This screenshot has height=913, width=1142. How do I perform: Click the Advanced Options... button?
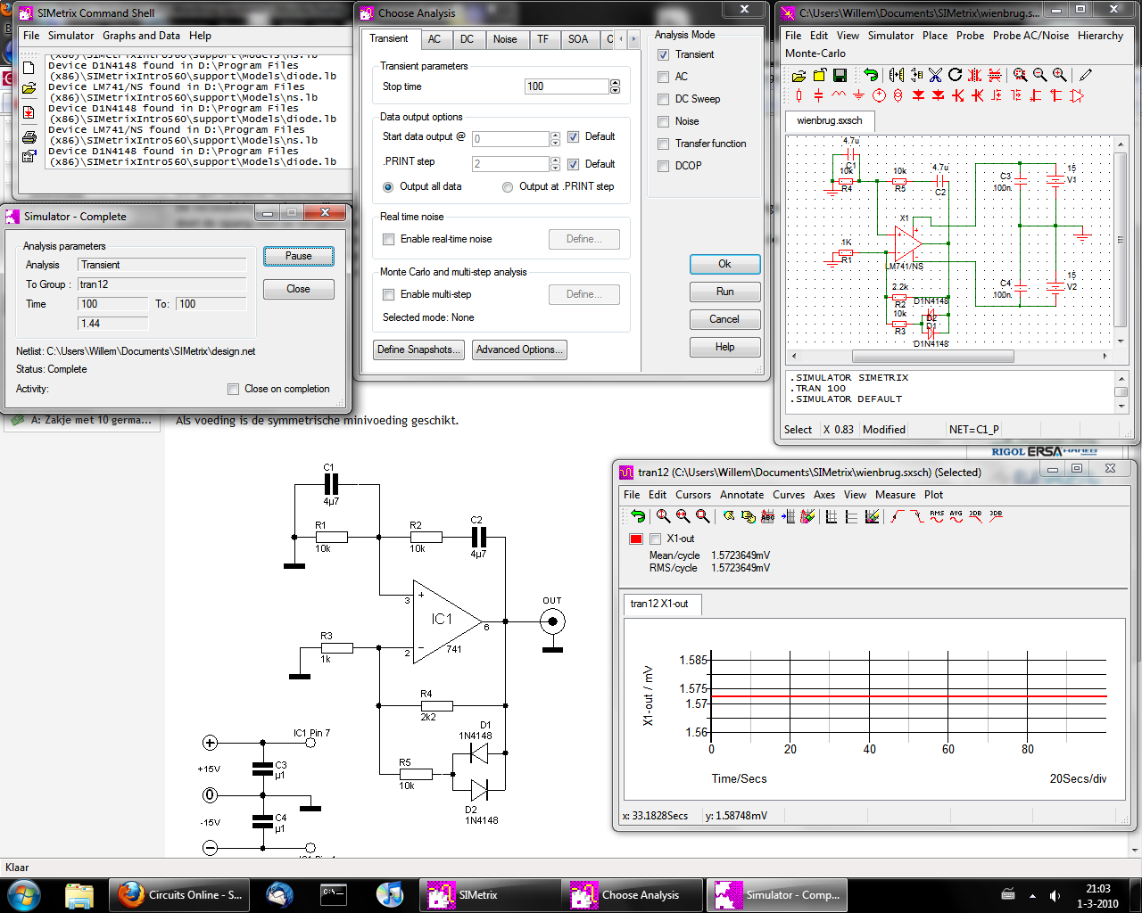[x=519, y=350]
